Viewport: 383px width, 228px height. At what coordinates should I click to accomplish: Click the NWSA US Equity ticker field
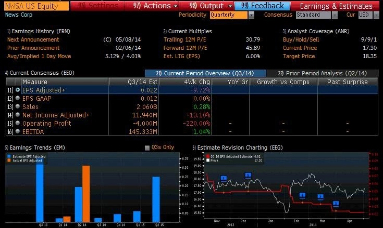coord(36,6)
